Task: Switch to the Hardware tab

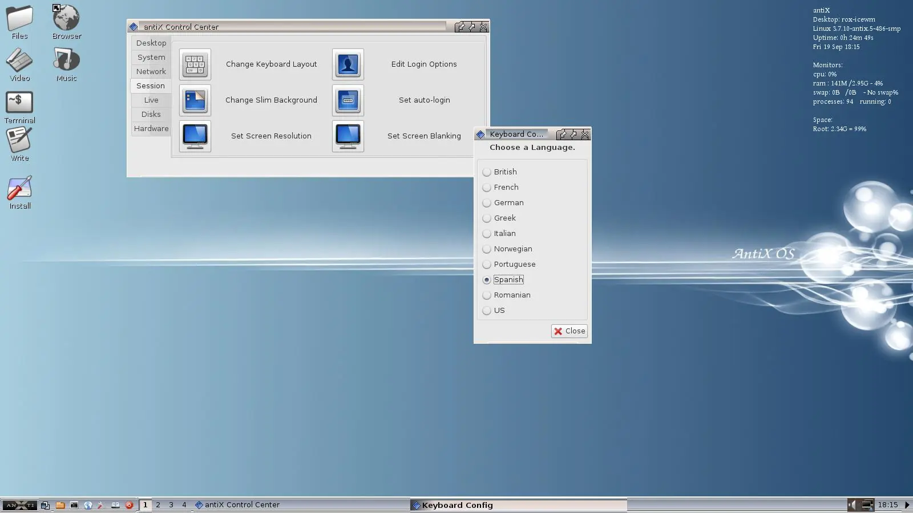Action: (x=151, y=129)
